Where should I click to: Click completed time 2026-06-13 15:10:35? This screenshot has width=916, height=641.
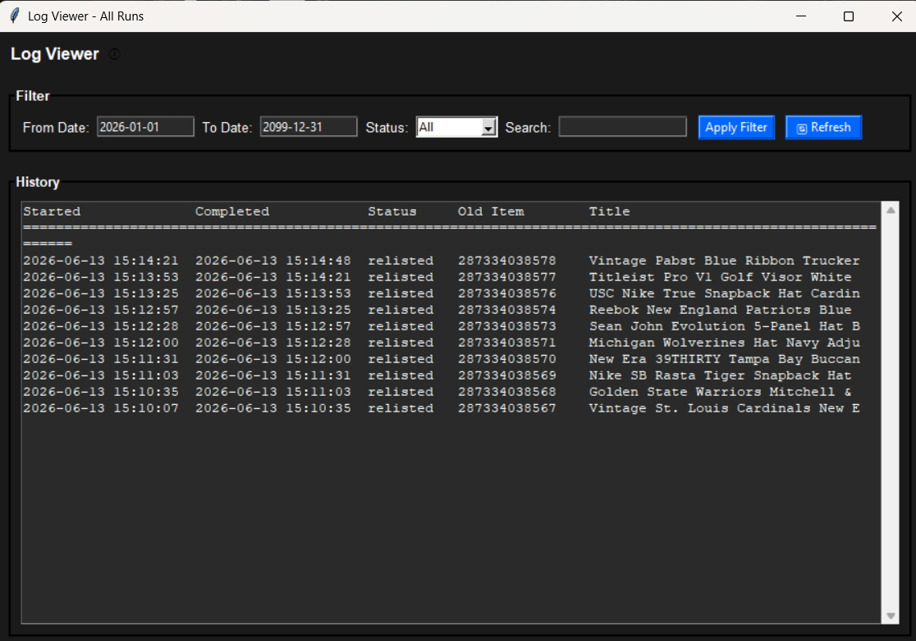[x=273, y=407]
